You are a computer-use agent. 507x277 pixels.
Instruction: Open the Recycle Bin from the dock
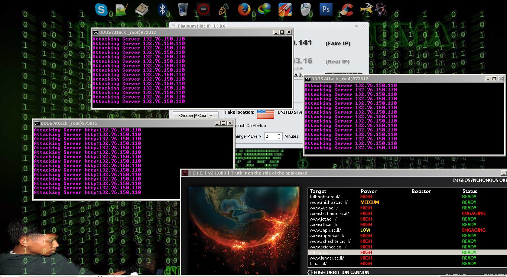(x=183, y=9)
